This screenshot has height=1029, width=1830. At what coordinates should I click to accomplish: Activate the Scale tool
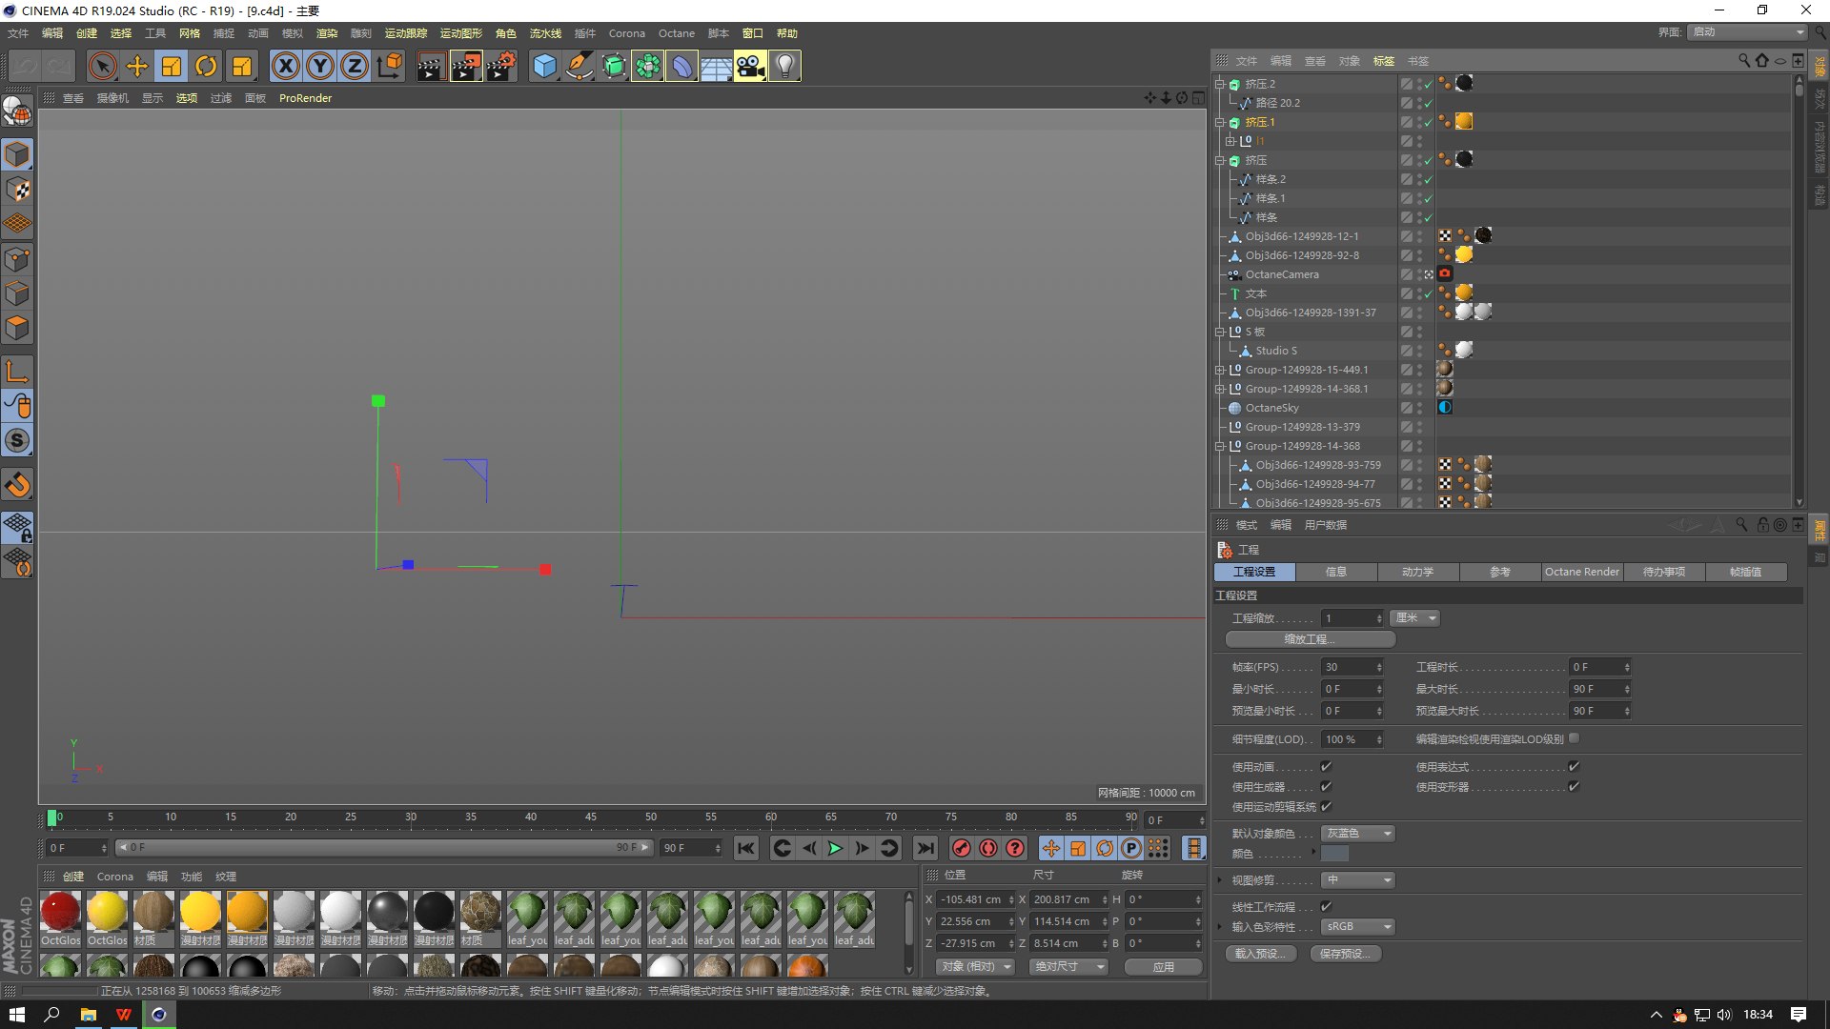pyautogui.click(x=172, y=67)
